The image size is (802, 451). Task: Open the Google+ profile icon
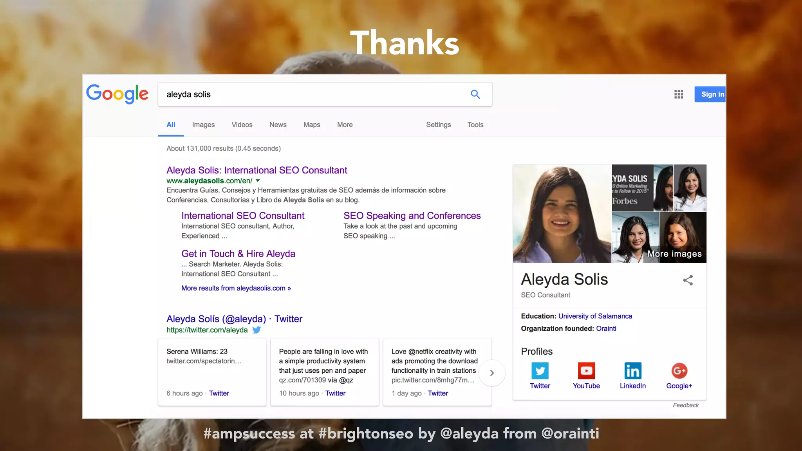click(679, 371)
